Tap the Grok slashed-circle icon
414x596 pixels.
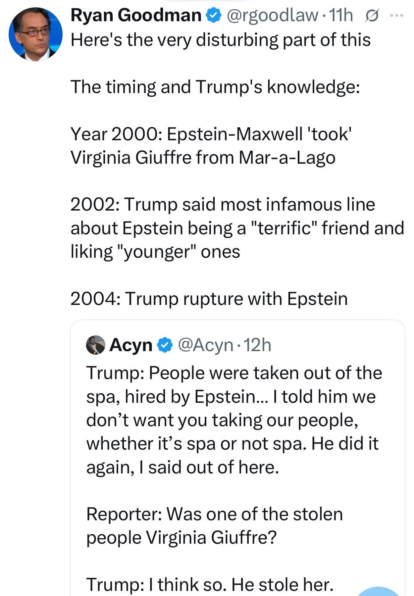coord(372,16)
